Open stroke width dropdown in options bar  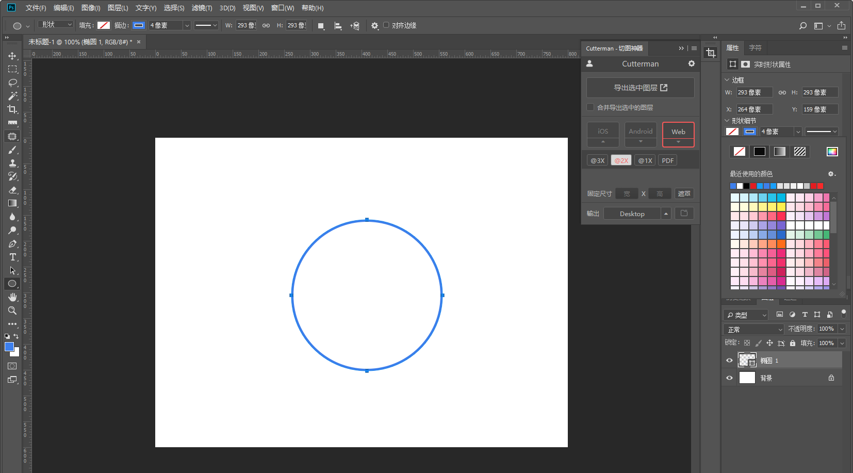(x=187, y=25)
